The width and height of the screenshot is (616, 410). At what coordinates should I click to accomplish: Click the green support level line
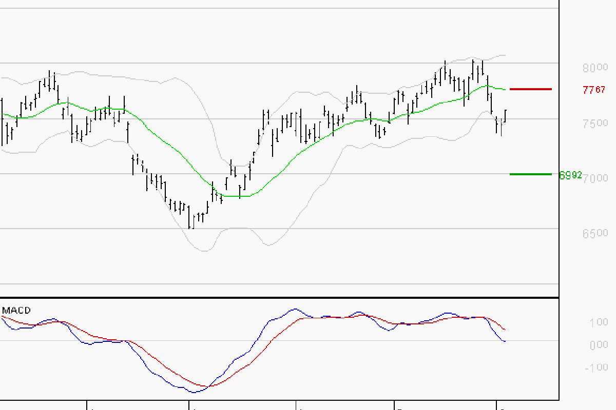[531, 174]
